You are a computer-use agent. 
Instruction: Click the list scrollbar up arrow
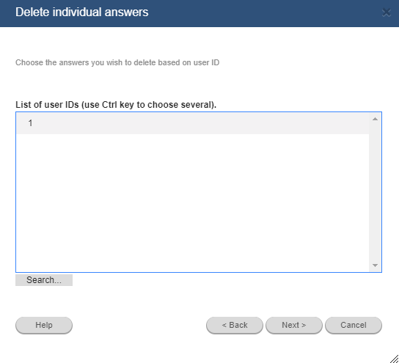point(375,119)
